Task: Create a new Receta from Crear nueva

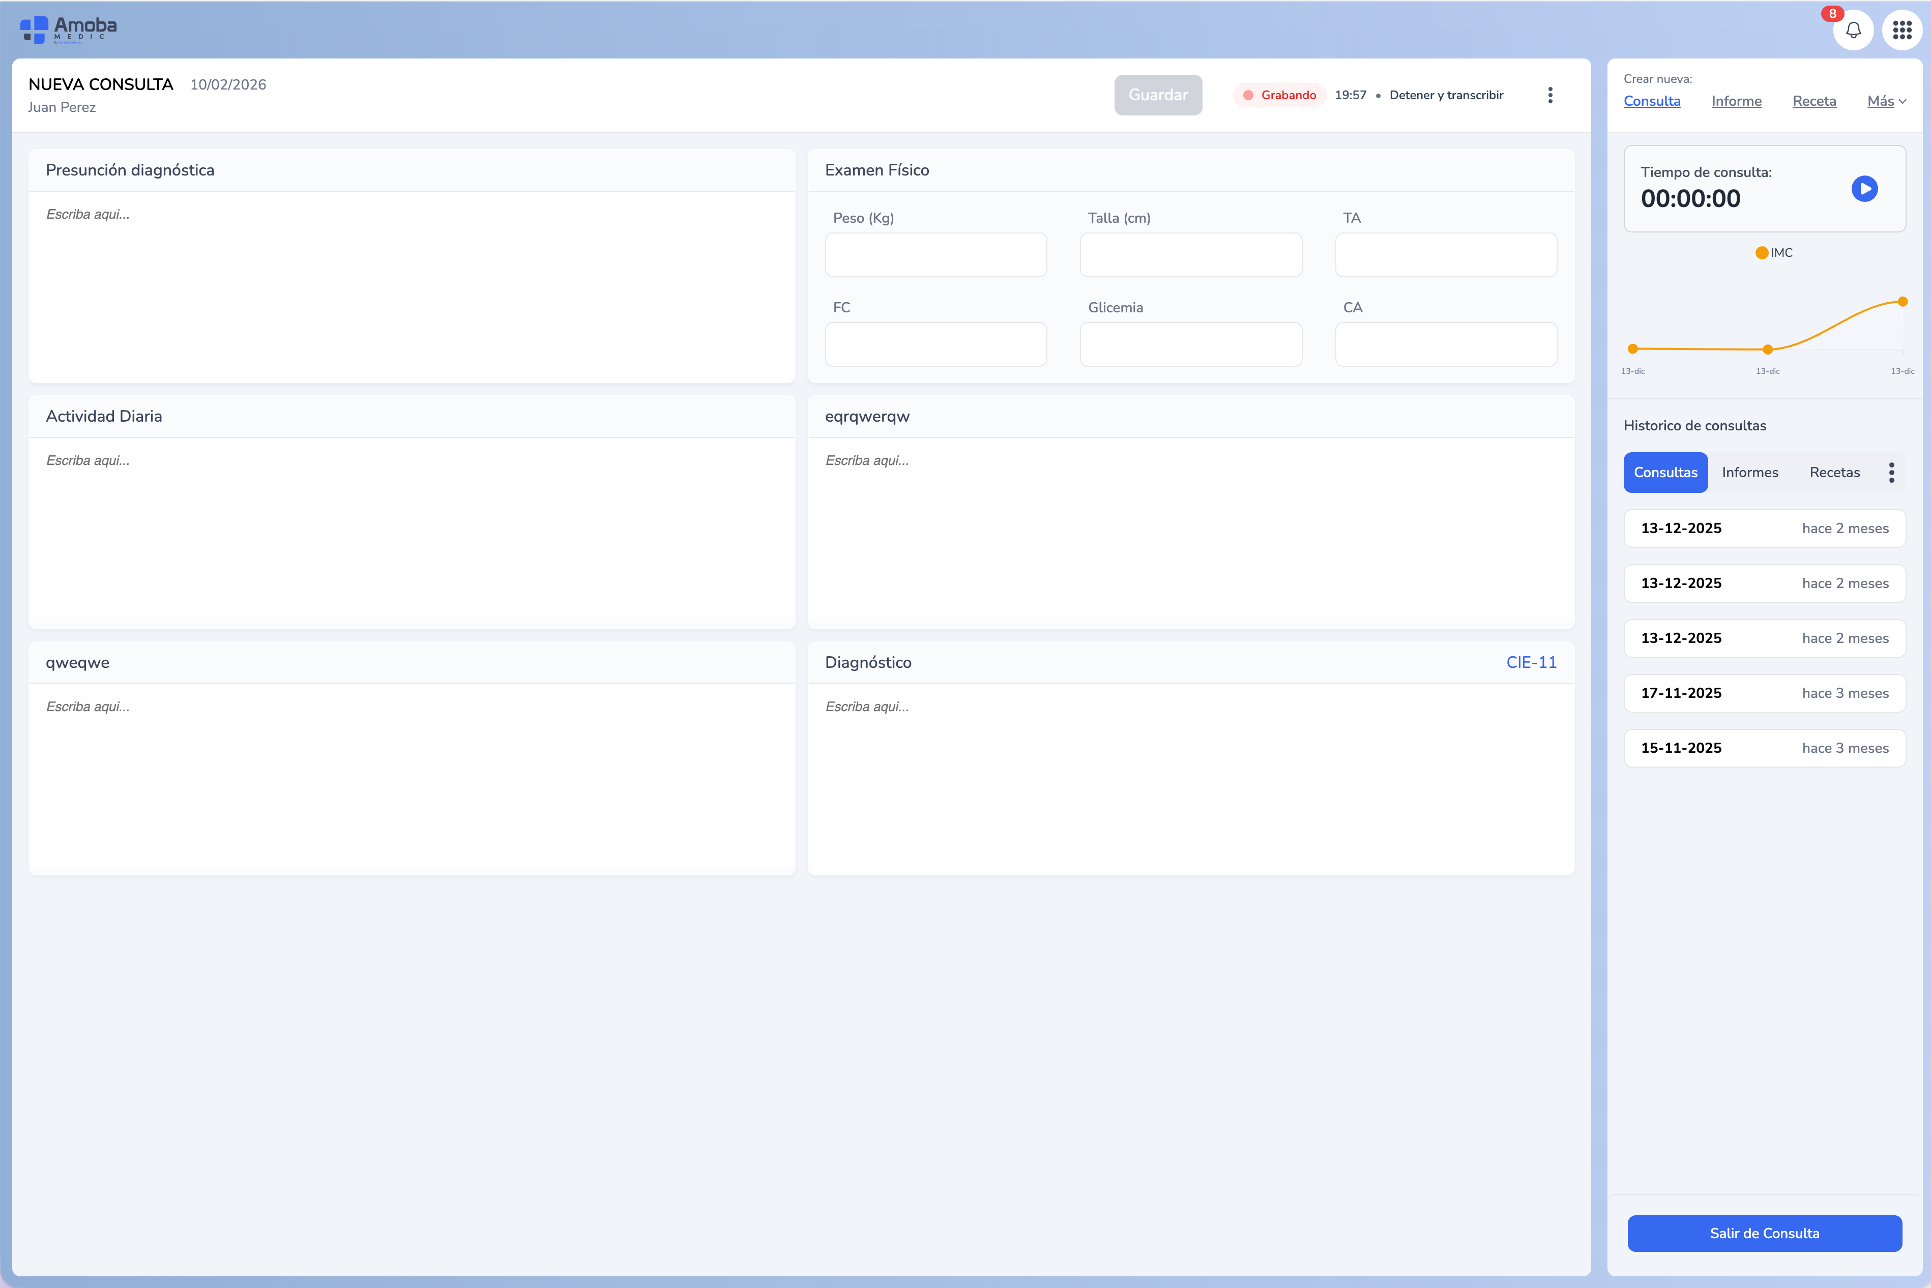Action: tap(1815, 101)
